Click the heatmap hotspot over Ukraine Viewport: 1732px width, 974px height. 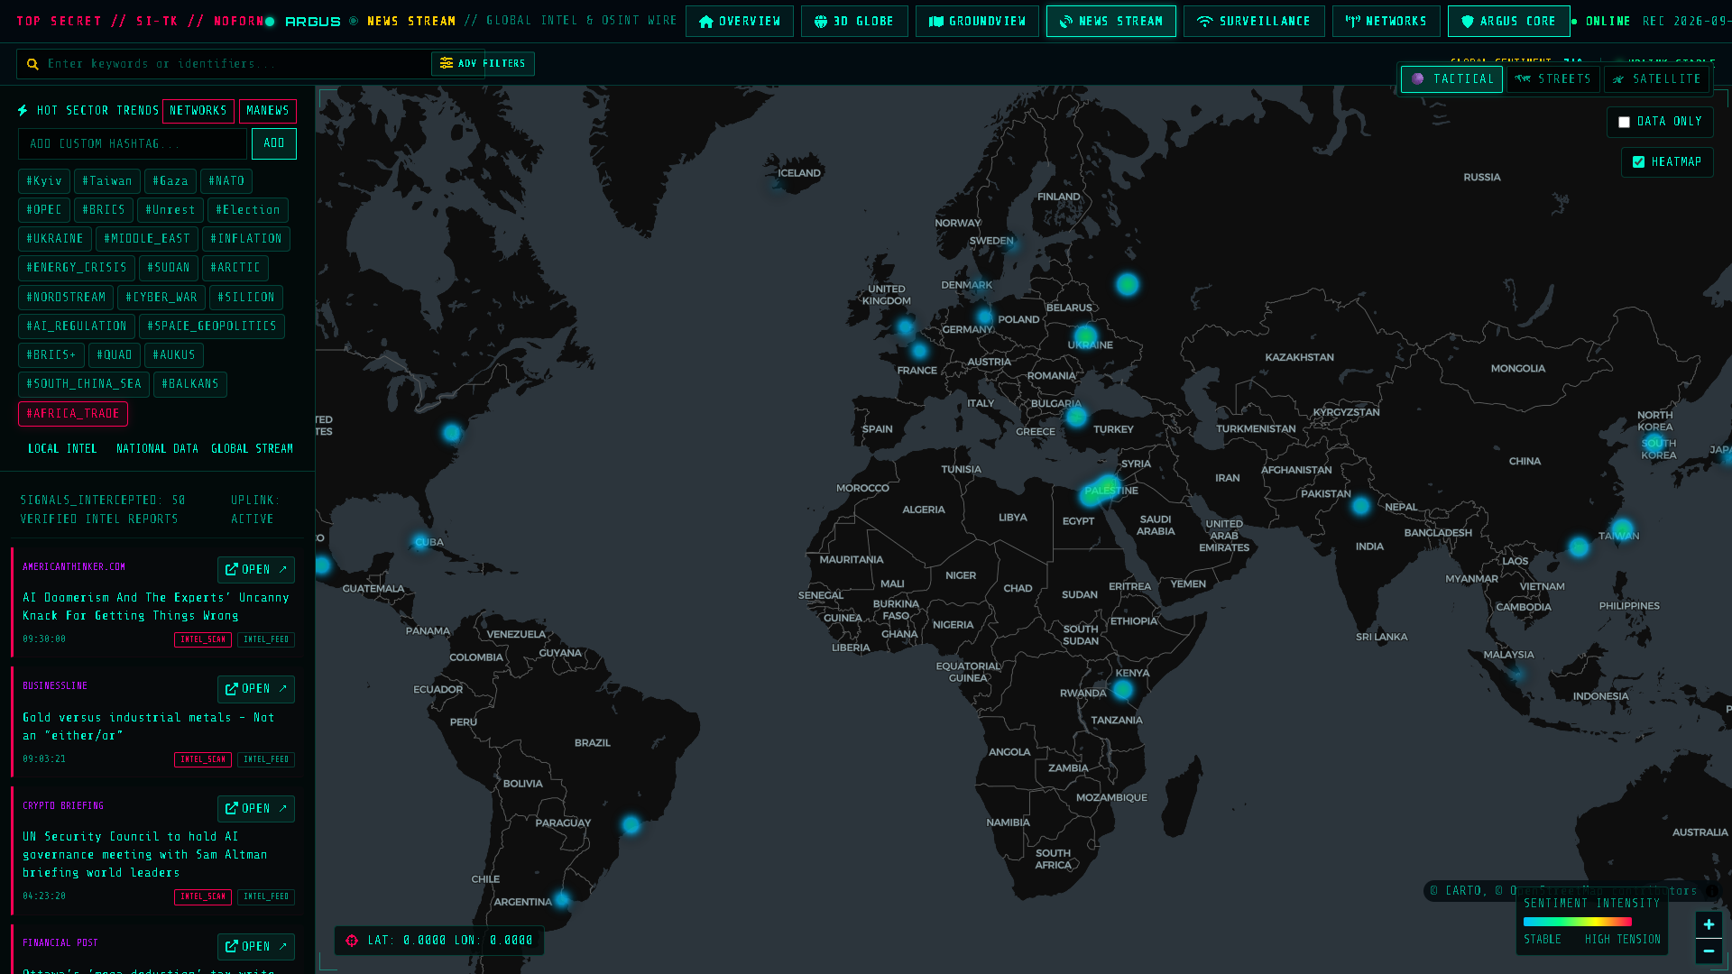point(1086,336)
